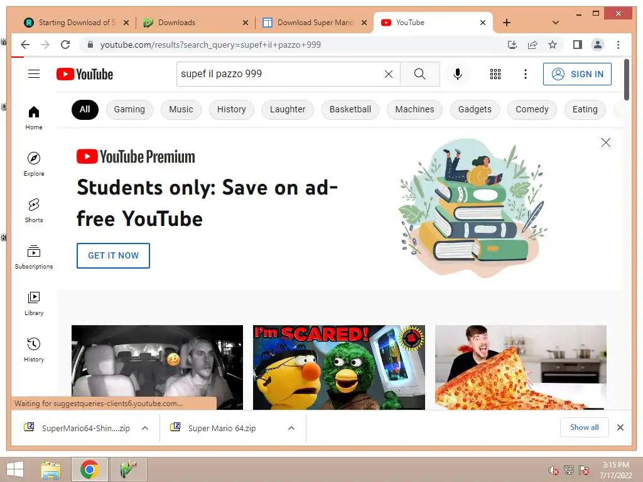Open a new browser tab
643x482 pixels.
click(507, 23)
